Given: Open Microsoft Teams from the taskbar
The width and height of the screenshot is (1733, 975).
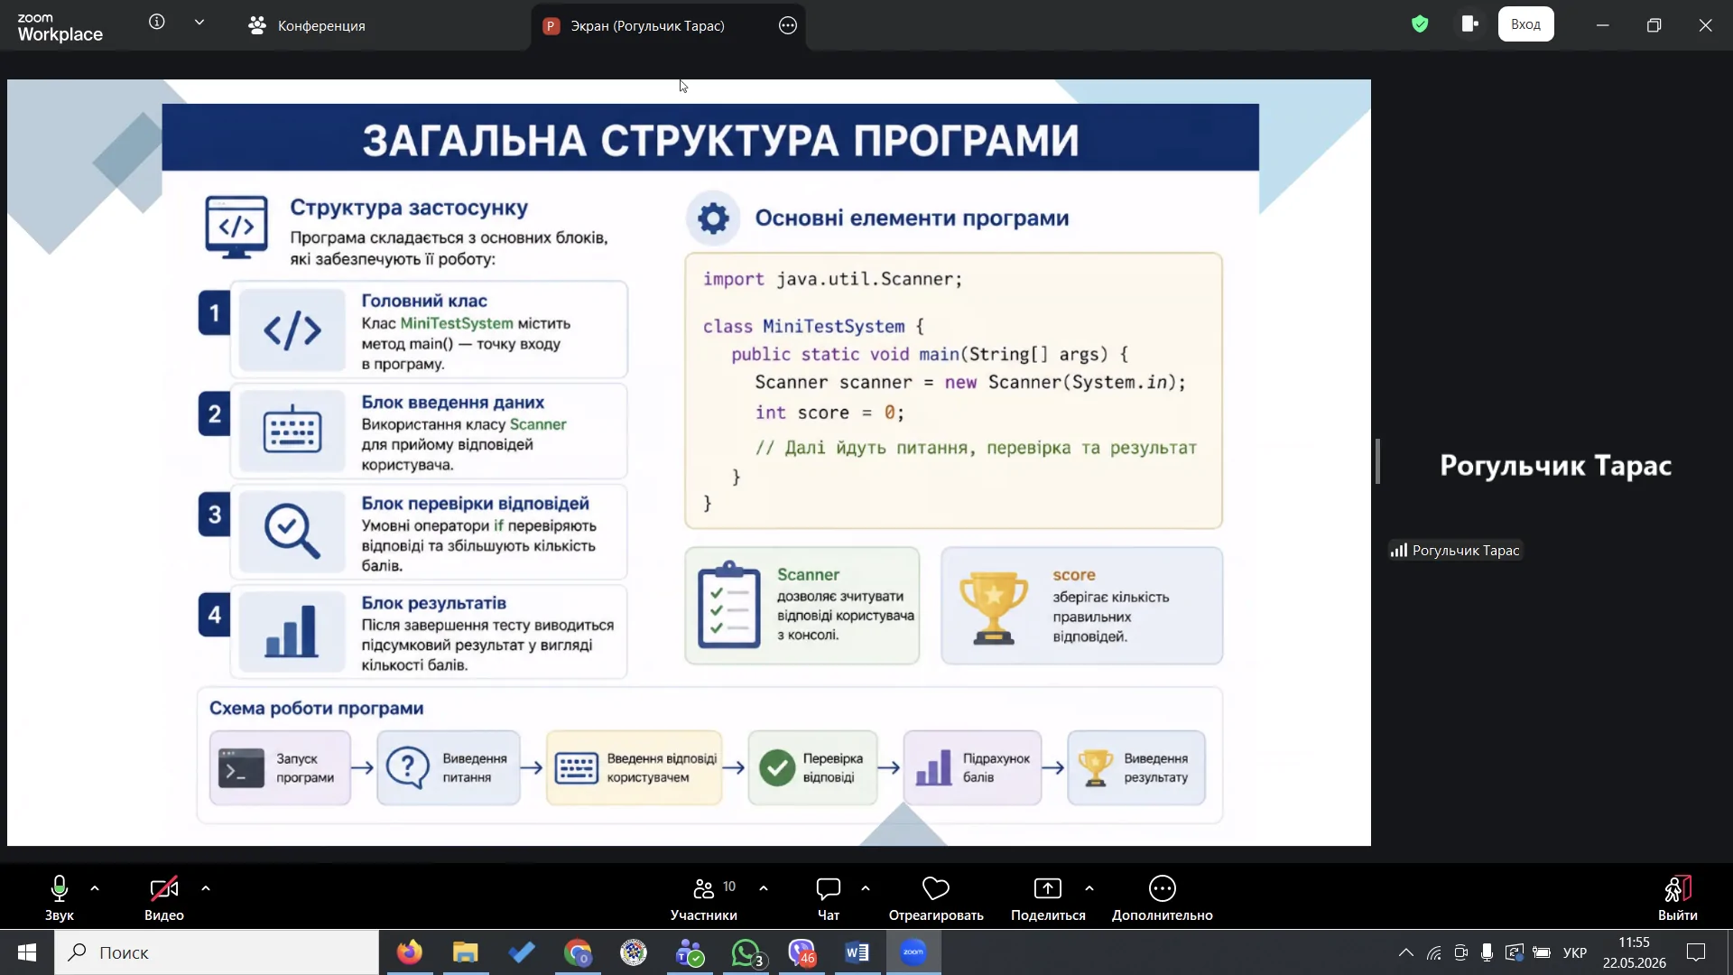Looking at the screenshot, I should (690, 952).
